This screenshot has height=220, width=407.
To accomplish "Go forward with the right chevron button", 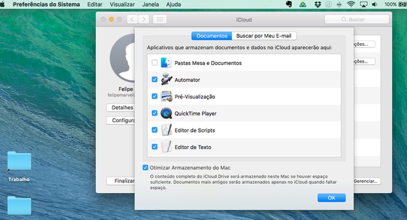I will pos(144,19).
